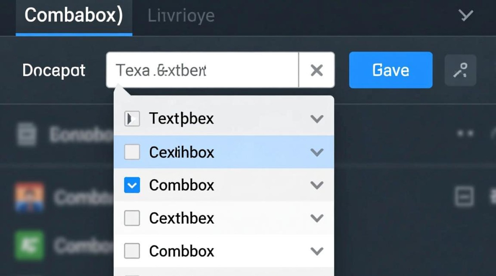Click the person icon beside the Gave button
This screenshot has width=496, height=276.
click(x=460, y=70)
